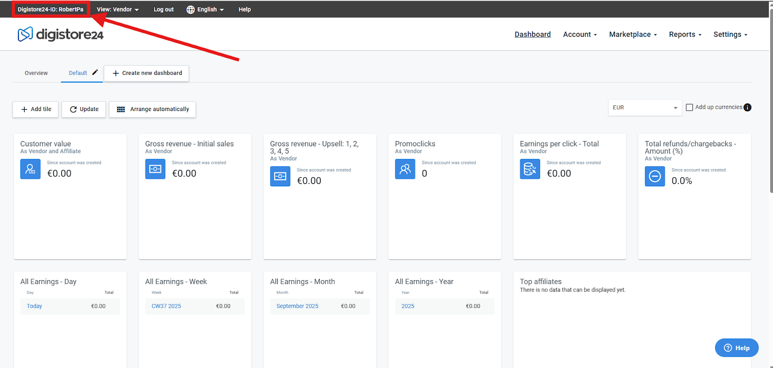Expand the Settings menu
Screen dimensions: 773x368
pos(730,34)
